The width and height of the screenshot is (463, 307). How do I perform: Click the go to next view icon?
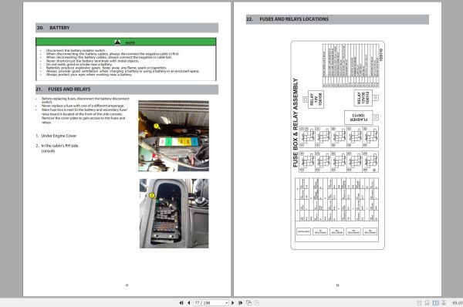(257, 303)
